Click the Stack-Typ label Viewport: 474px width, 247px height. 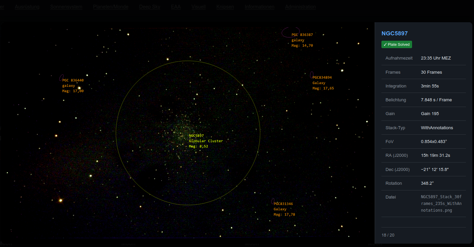tap(395, 128)
